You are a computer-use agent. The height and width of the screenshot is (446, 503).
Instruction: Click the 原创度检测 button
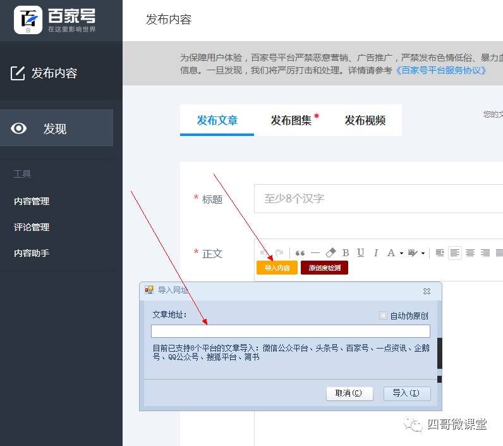(x=324, y=268)
